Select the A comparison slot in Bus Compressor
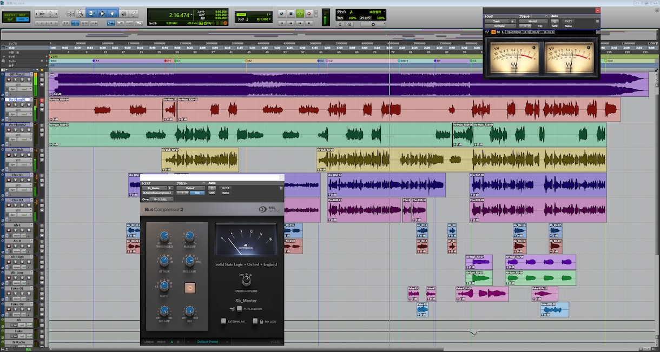 [172, 342]
